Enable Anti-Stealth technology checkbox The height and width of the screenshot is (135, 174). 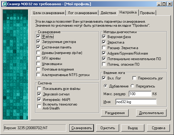click(39, 106)
